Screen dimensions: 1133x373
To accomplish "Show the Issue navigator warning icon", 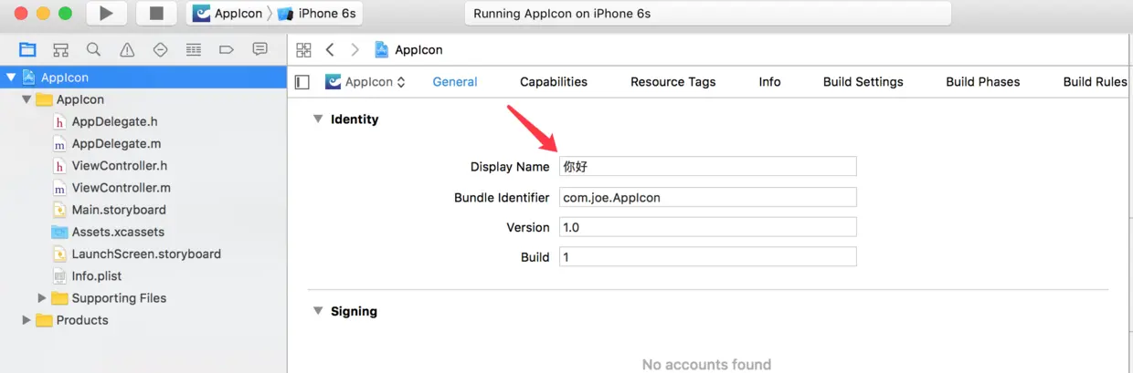I will (x=127, y=49).
